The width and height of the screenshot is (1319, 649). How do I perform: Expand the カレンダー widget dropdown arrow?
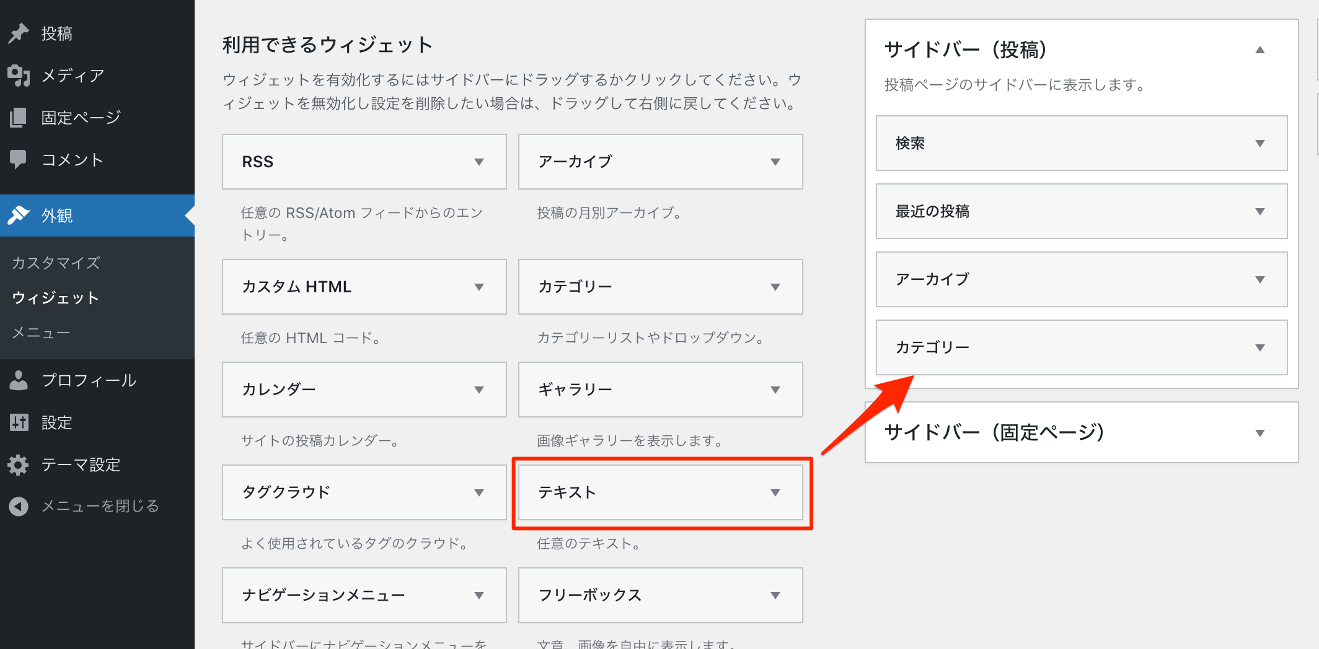pyautogui.click(x=479, y=390)
